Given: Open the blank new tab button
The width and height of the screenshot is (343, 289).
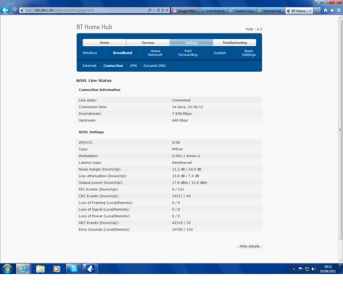Looking at the screenshot, I should coord(317,11).
